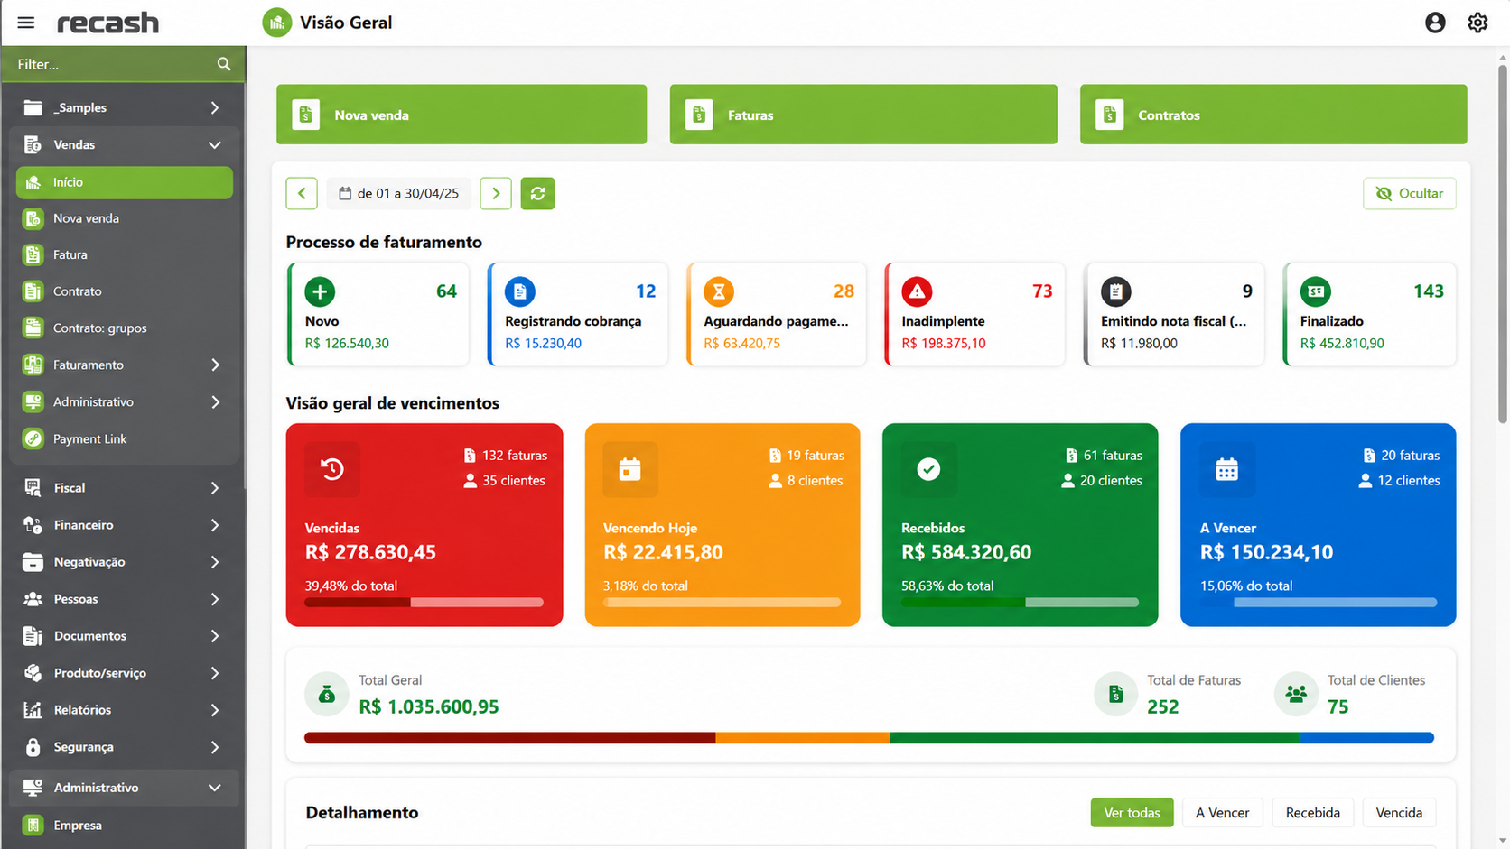Expand the Produto/serviço menu

(x=124, y=672)
